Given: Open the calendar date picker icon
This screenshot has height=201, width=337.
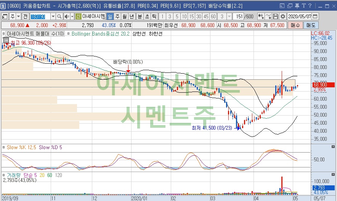Looking at the screenshot, I should point(315,16).
